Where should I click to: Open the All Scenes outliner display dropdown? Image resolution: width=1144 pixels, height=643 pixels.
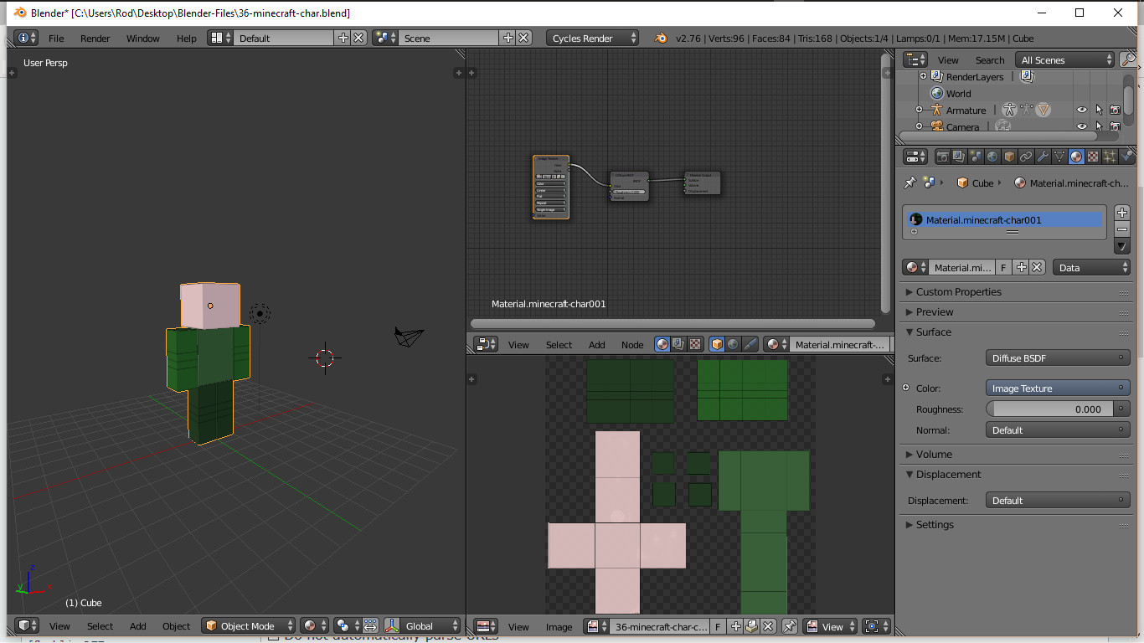click(x=1064, y=60)
